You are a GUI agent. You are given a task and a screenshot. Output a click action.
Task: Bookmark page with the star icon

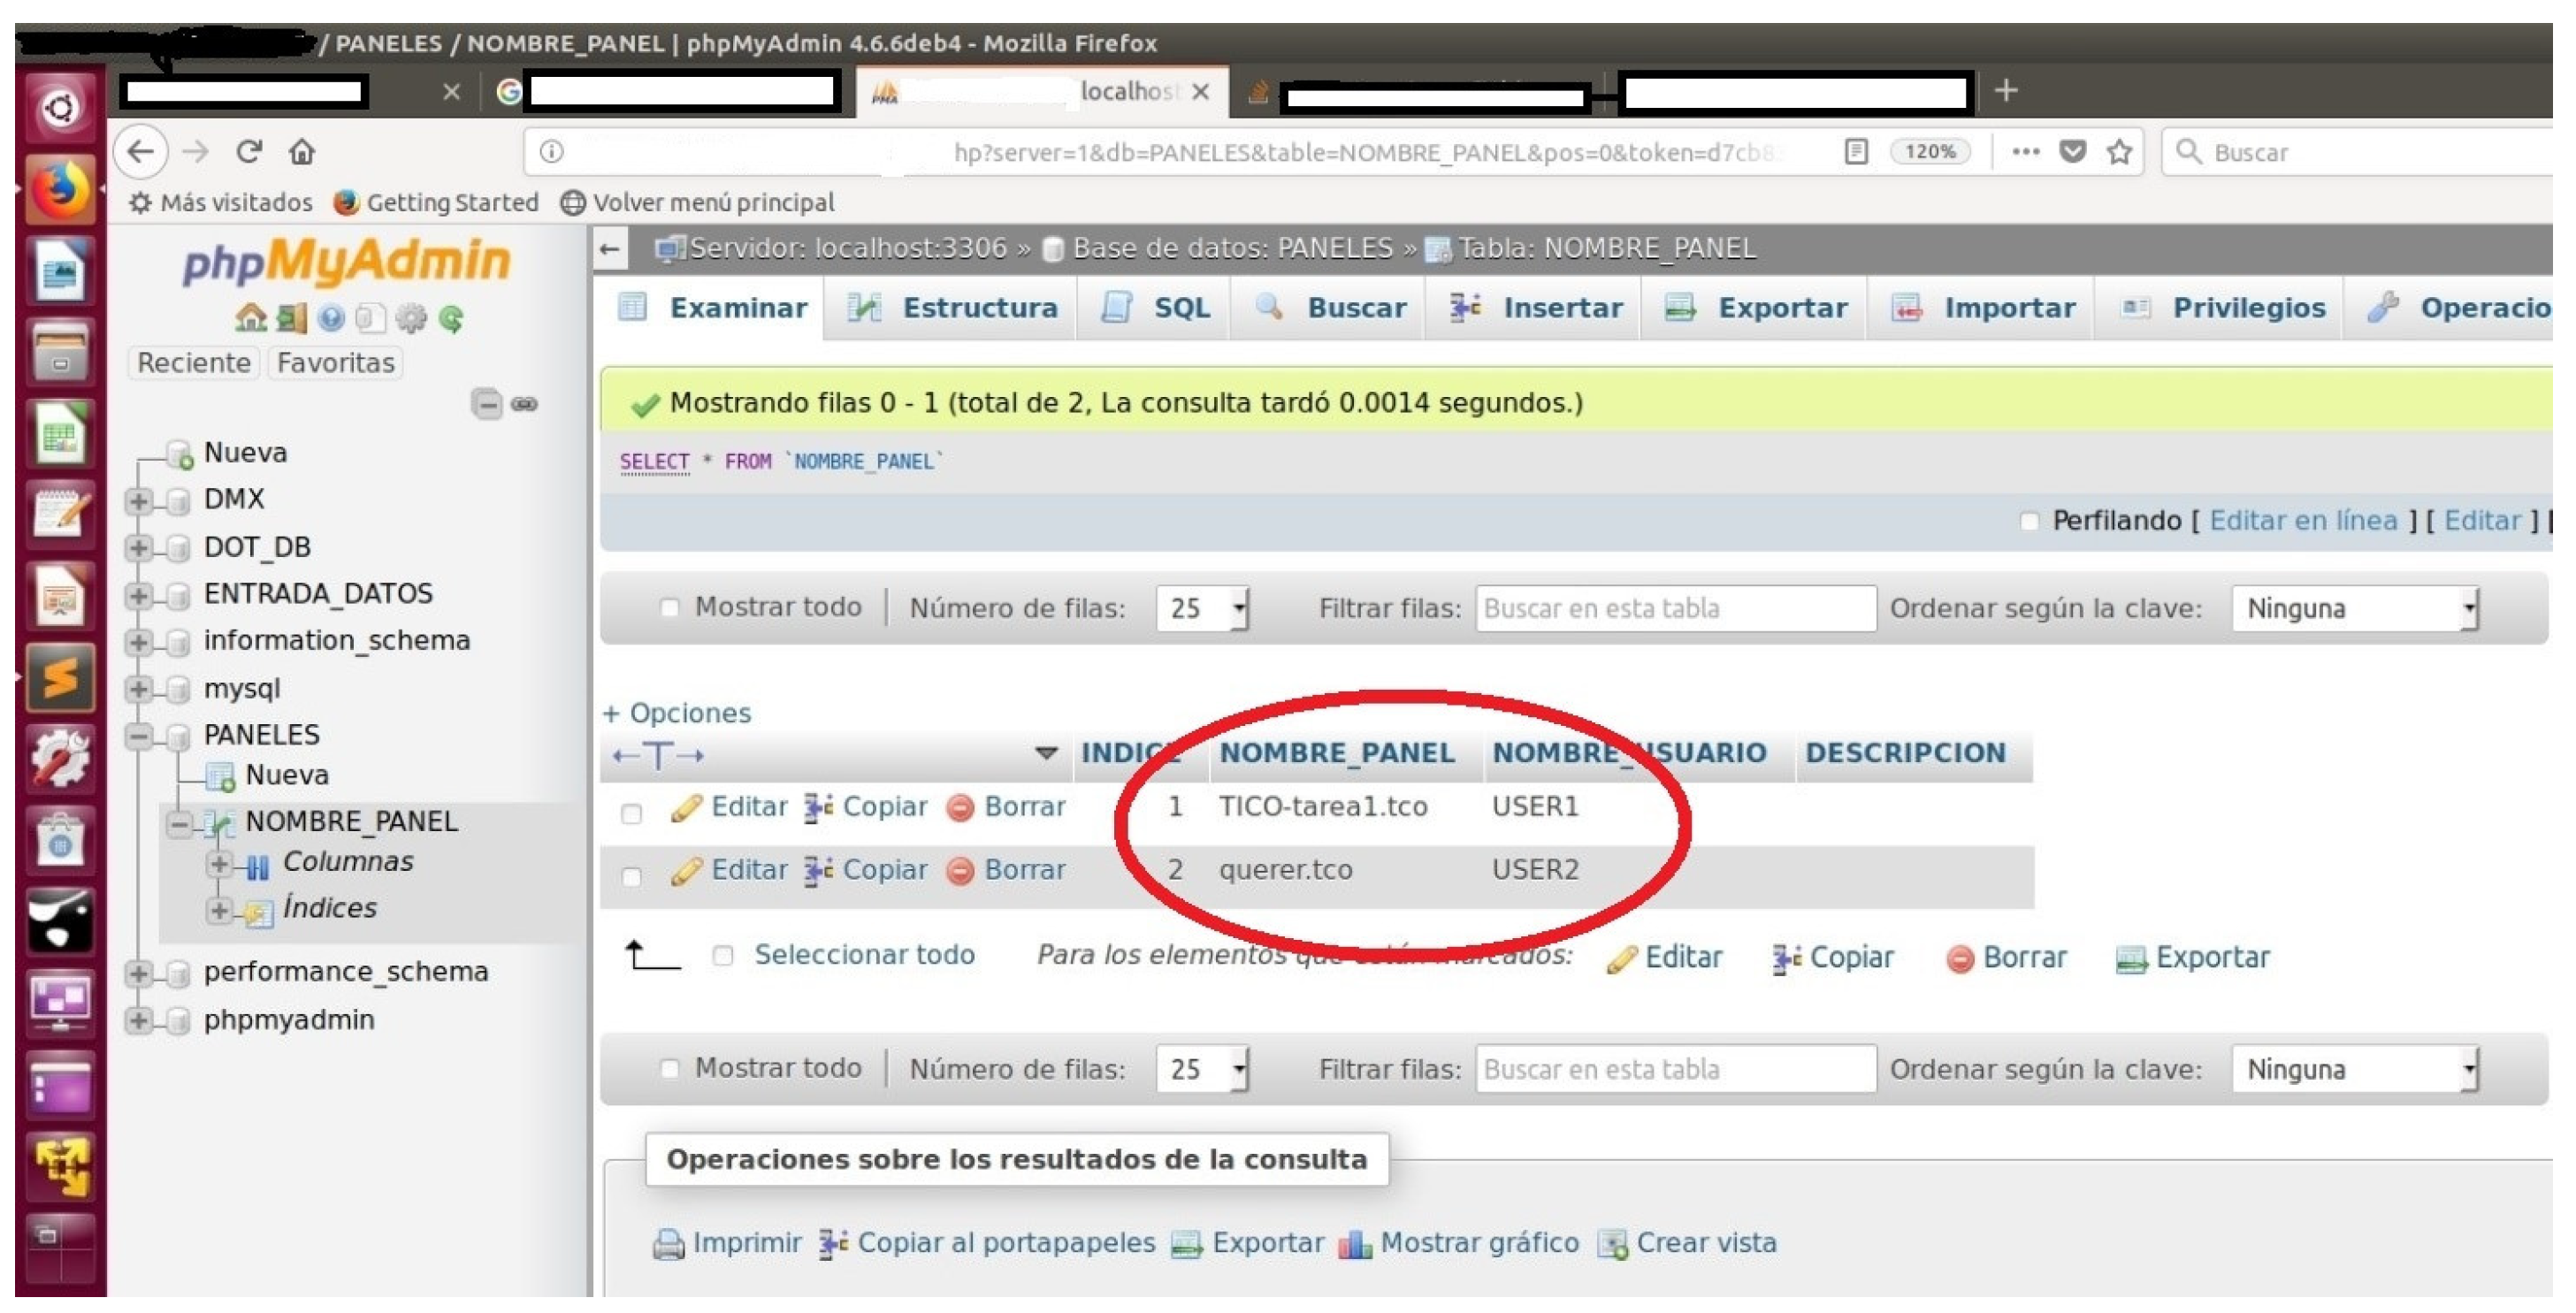coord(2119,152)
